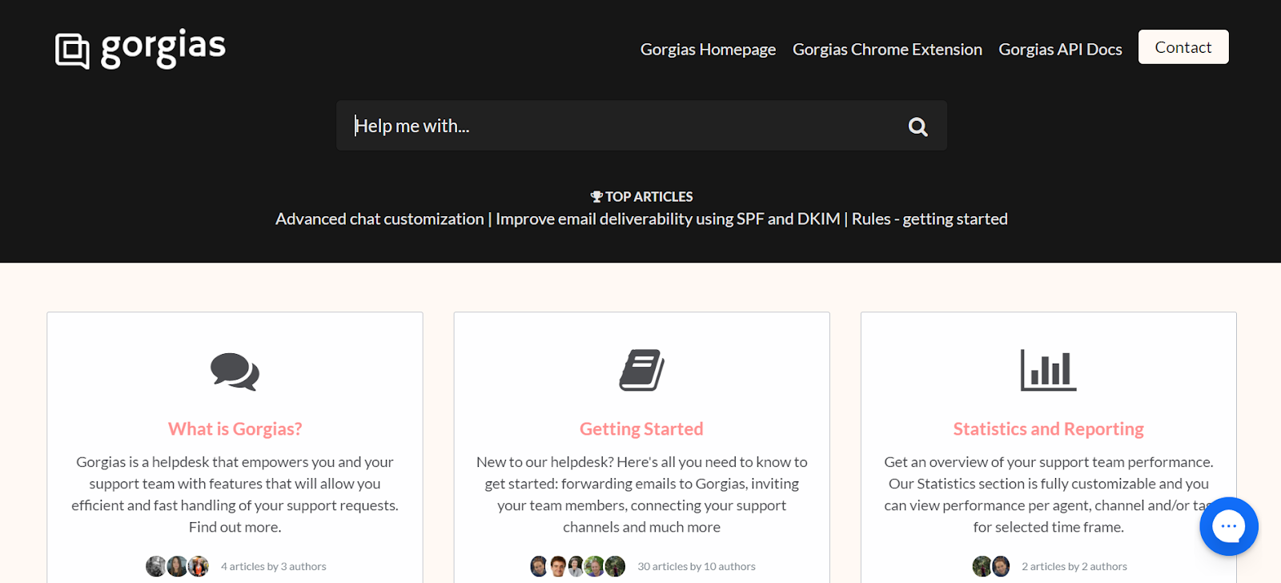The image size is (1281, 583).
Task: Click the Gorgias logo
Action: (x=140, y=49)
